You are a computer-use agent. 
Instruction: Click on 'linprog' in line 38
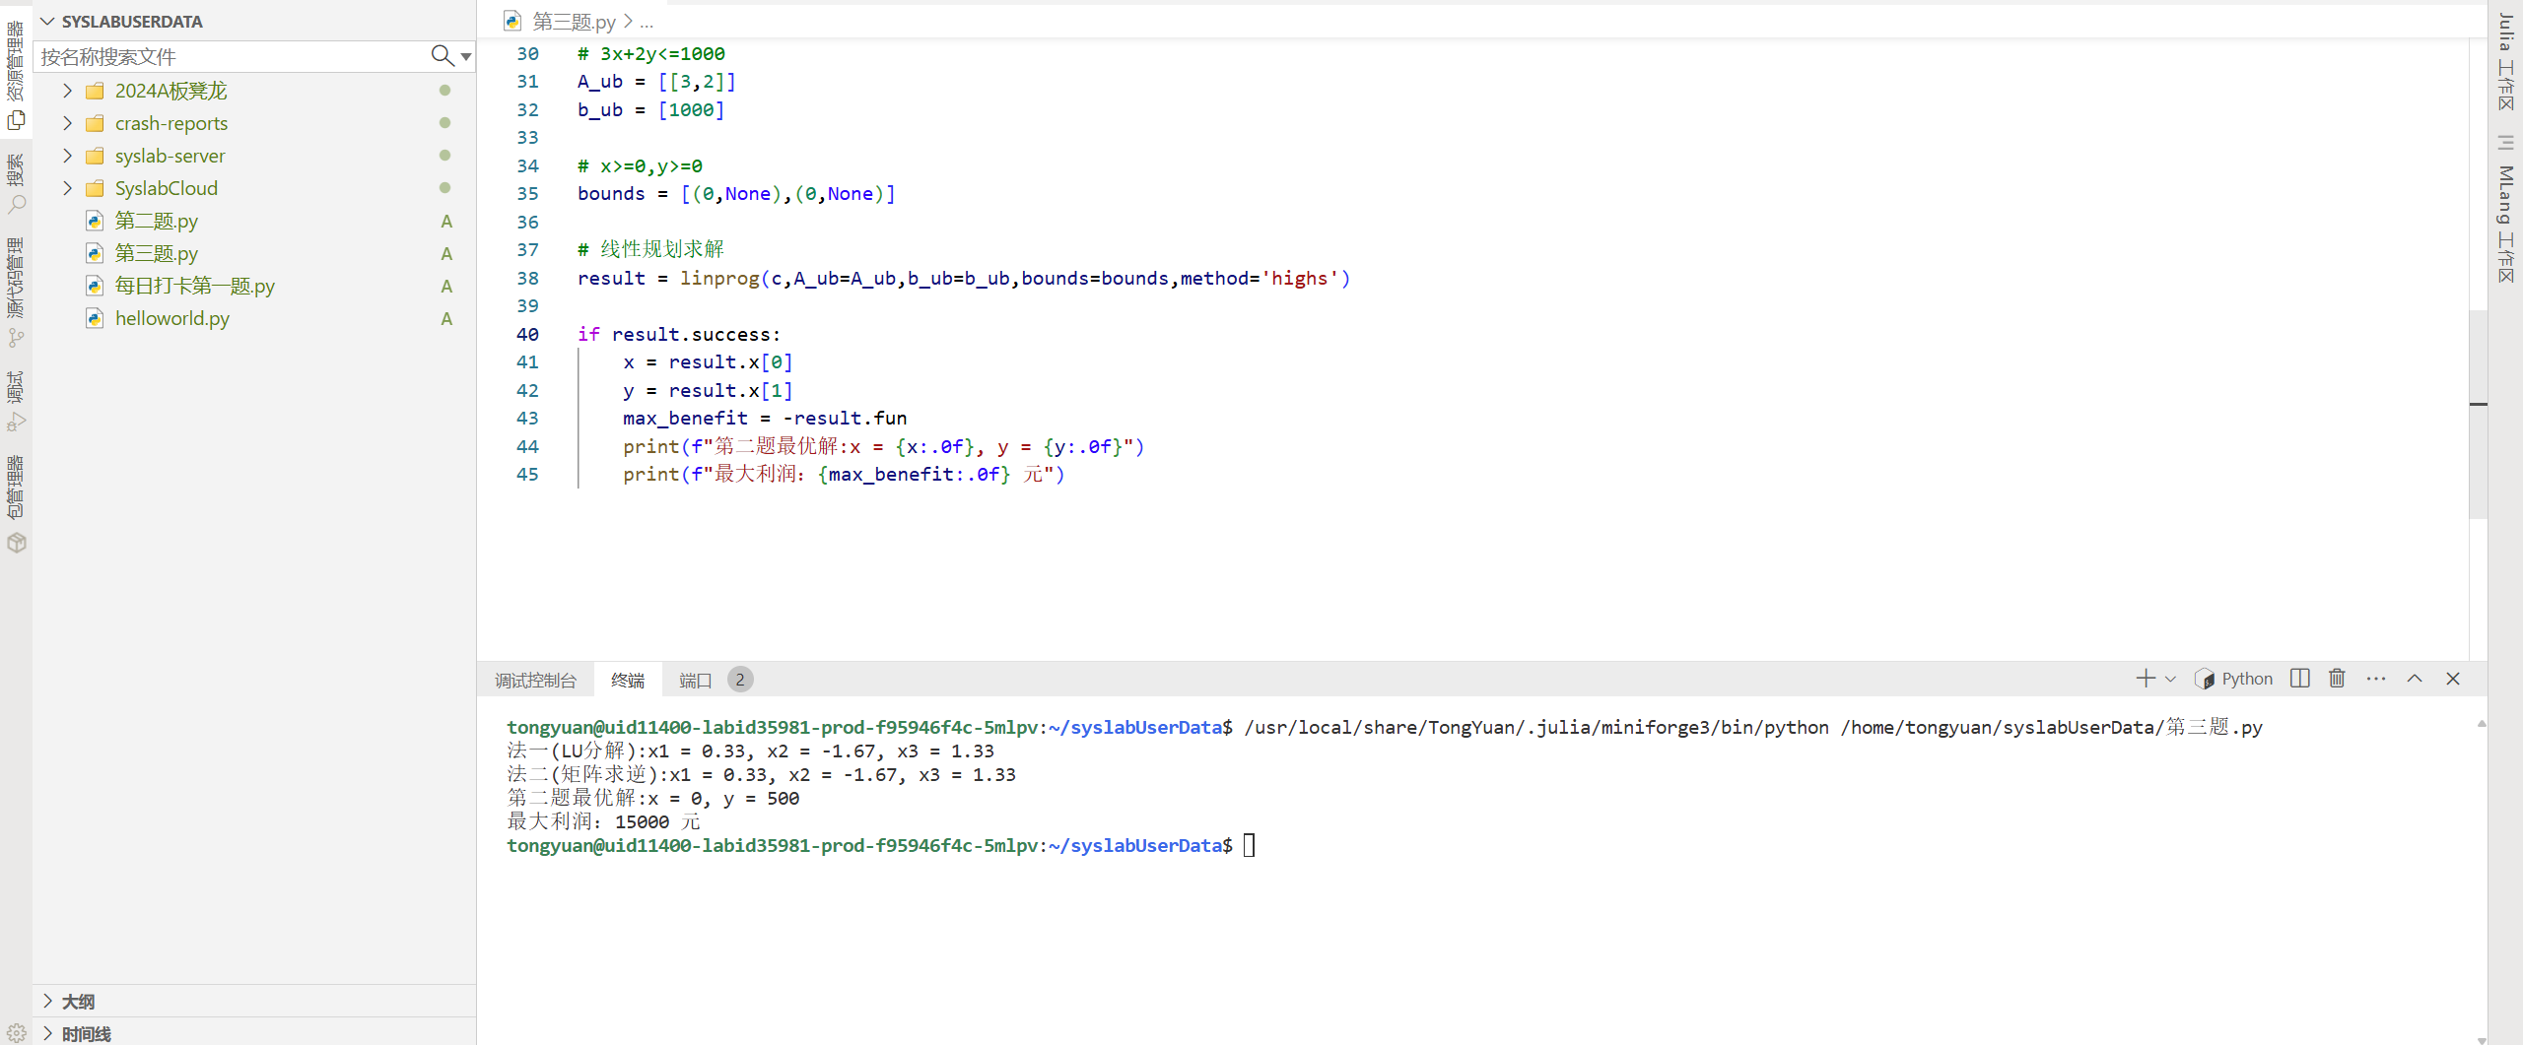point(719,279)
